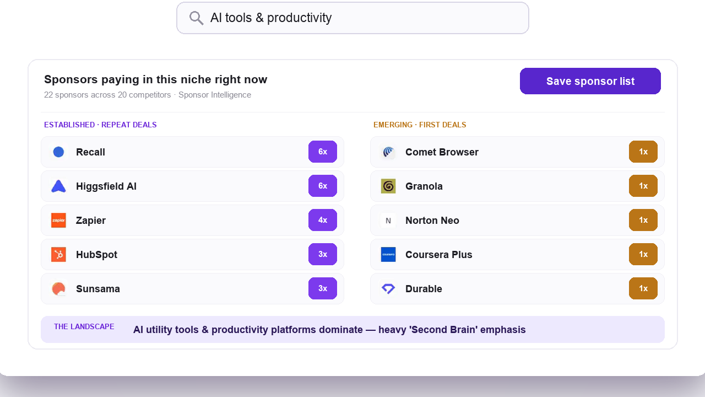Screen dimensions: 705x397
Task: Click the Durable logo icon
Action: tap(388, 289)
